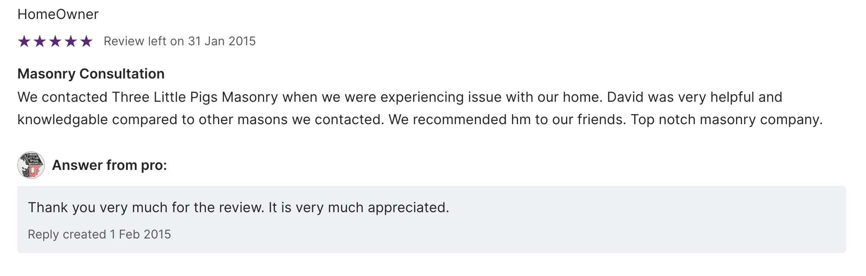This screenshot has height=276, width=866.
Task: Click the "Answer from pro:" heading
Action: 109,165
